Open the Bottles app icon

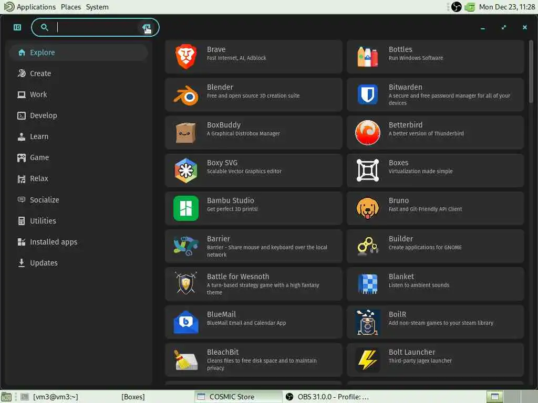click(x=367, y=57)
